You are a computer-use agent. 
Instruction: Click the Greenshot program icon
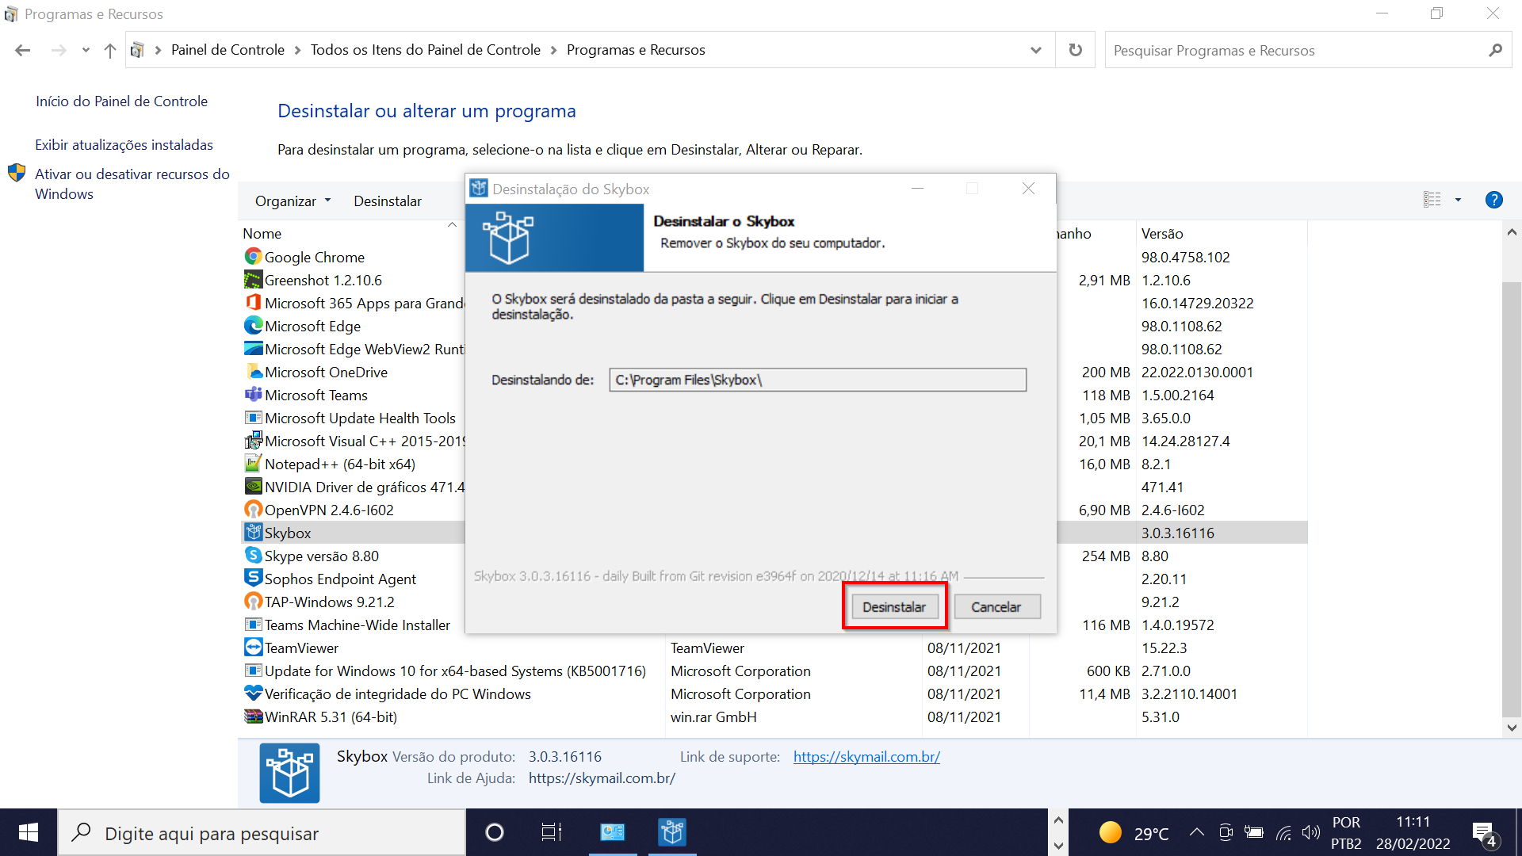253,280
